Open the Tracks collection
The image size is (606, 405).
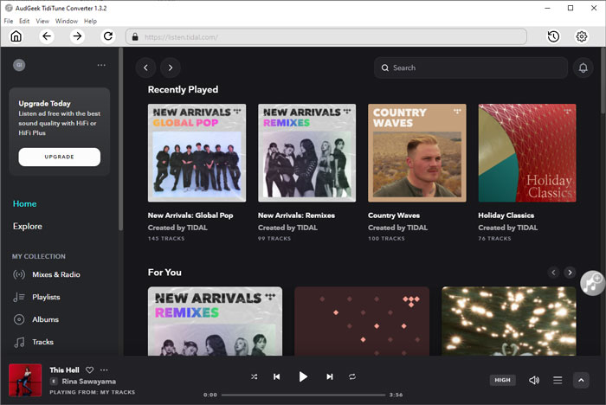(43, 342)
